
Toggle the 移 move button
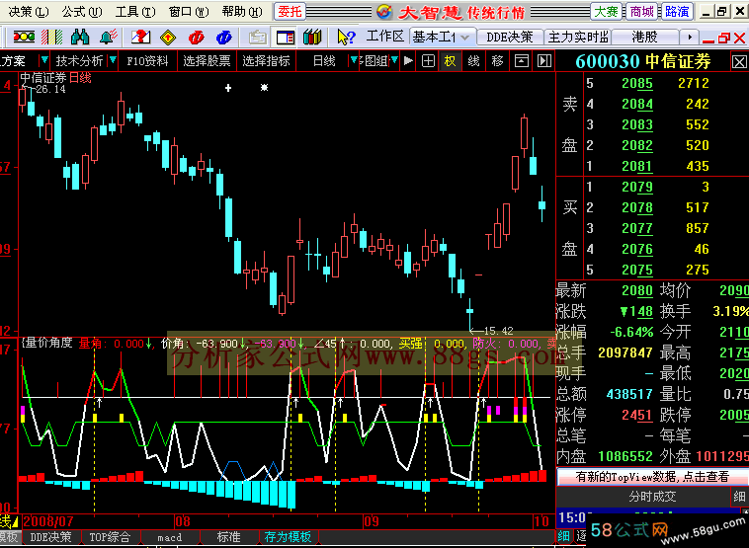[x=497, y=60]
